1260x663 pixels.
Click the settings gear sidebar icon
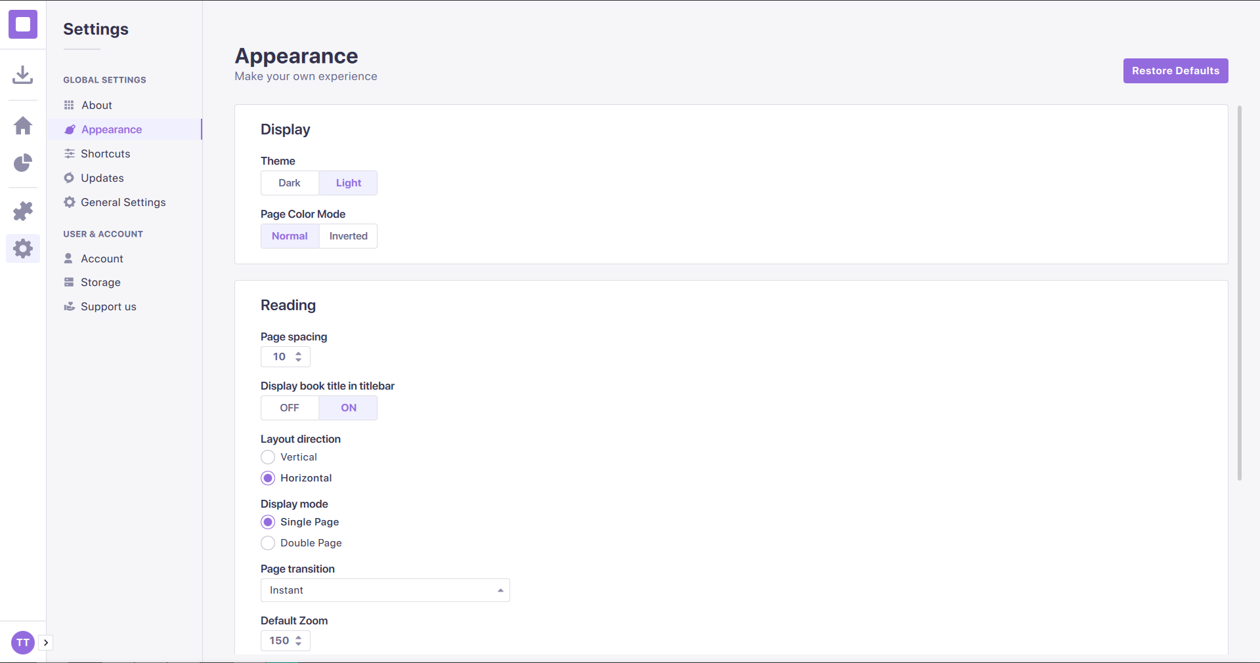click(x=23, y=249)
